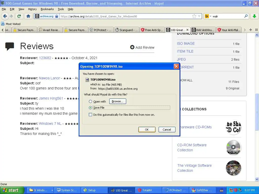Switch to the PCProtect tab
The width and height of the screenshot is (259, 194).
click(x=101, y=30)
